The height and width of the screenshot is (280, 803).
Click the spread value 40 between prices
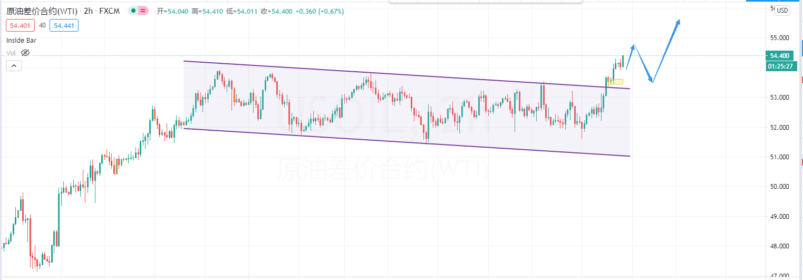tap(42, 25)
